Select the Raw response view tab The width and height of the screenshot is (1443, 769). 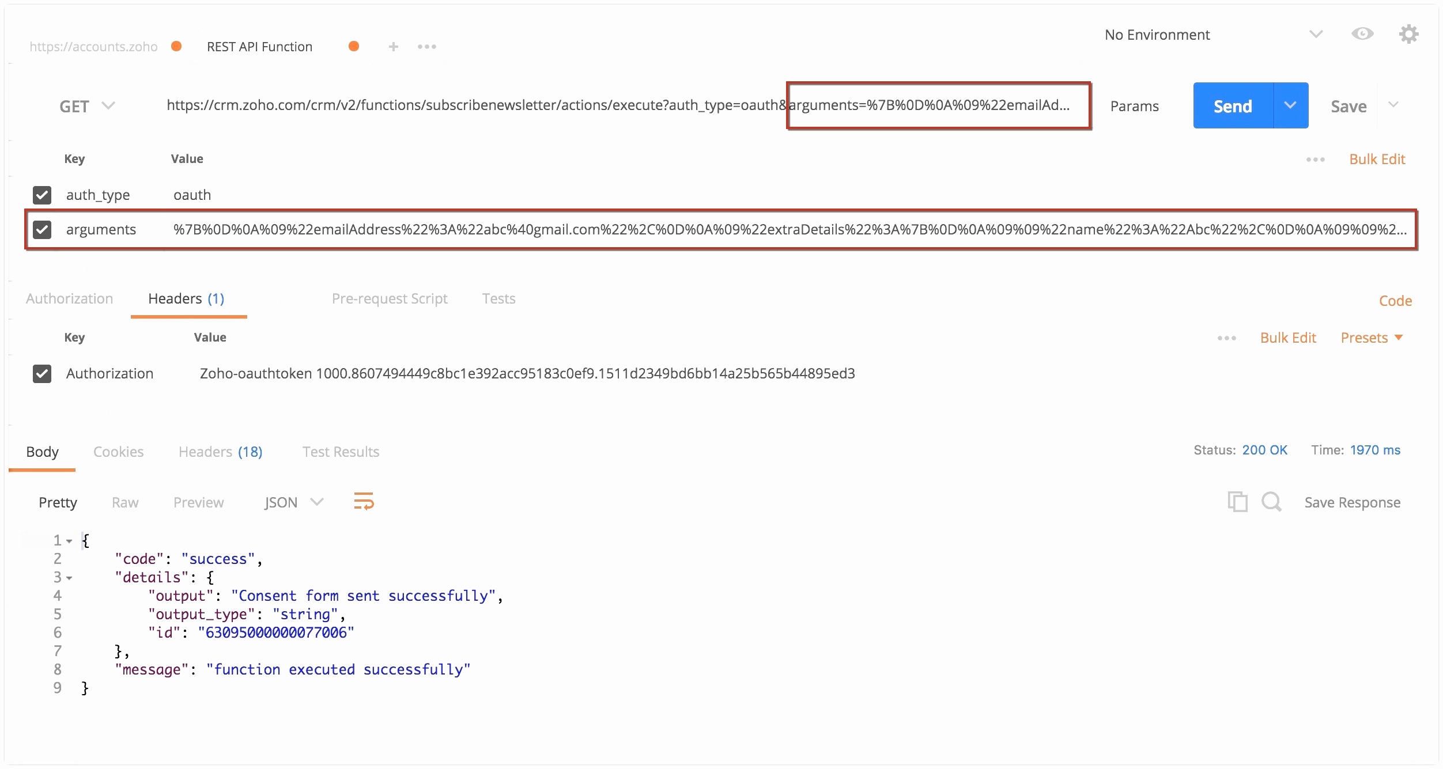click(125, 503)
